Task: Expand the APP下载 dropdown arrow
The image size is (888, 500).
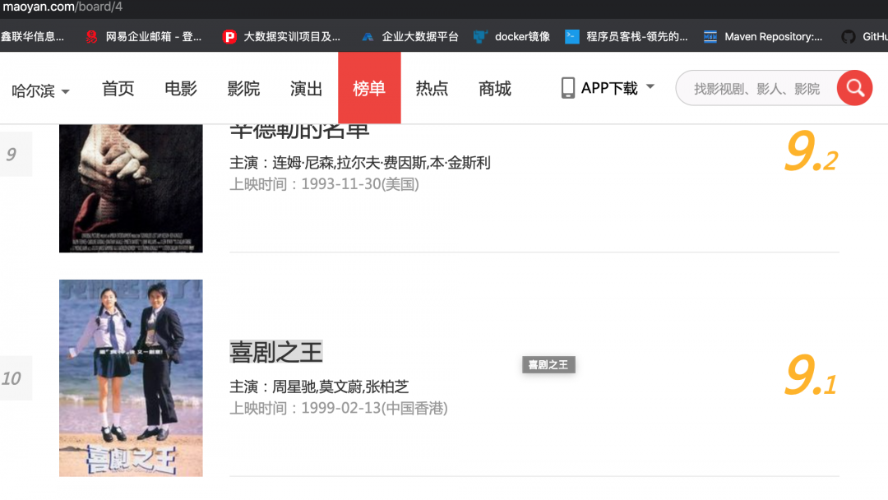Action: 650,86
